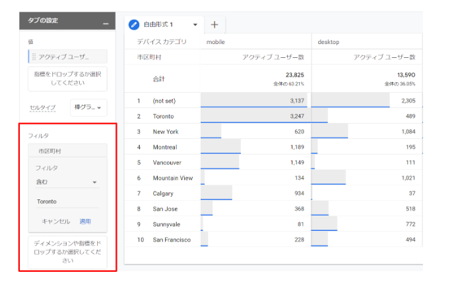Click the pencil edit icon on 自由形式 1 tab
This screenshot has height=281, width=462.
point(134,25)
